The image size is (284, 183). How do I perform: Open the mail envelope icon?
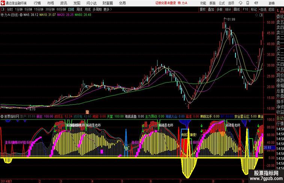(x=256, y=3)
